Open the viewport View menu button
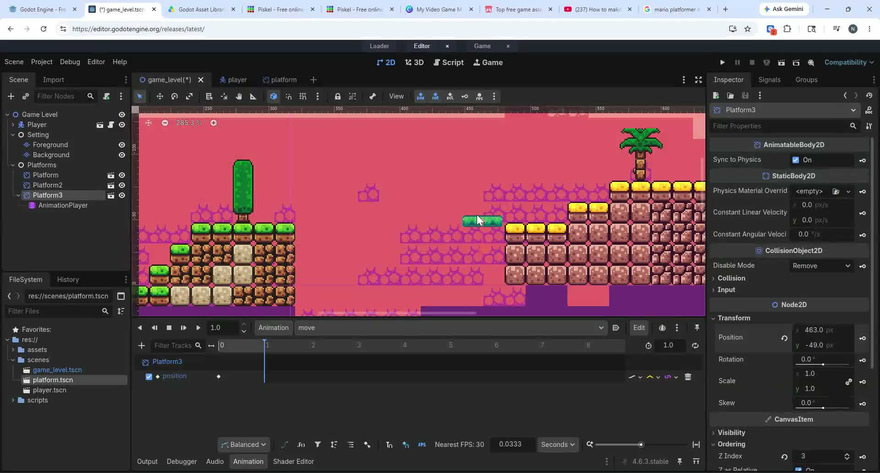Viewport: 880px width, 473px height. (x=396, y=96)
